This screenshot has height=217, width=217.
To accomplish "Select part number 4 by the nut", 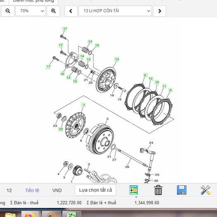I will [x=58, y=174].
